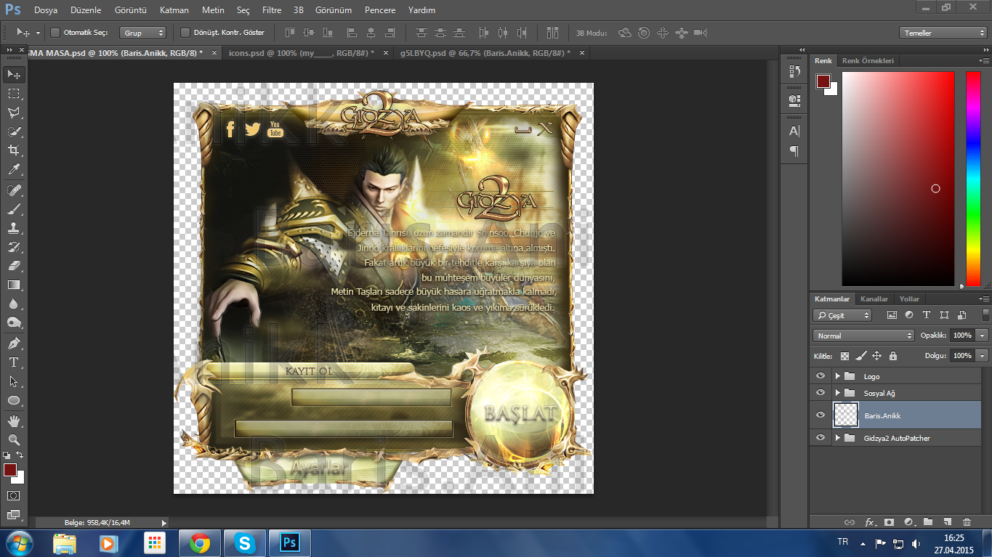This screenshot has height=557, width=992.
Task: Toggle Quick Mask mode in toolbox
Action: coord(14,495)
